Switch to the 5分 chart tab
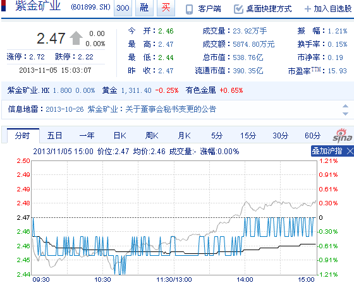 (x=217, y=136)
